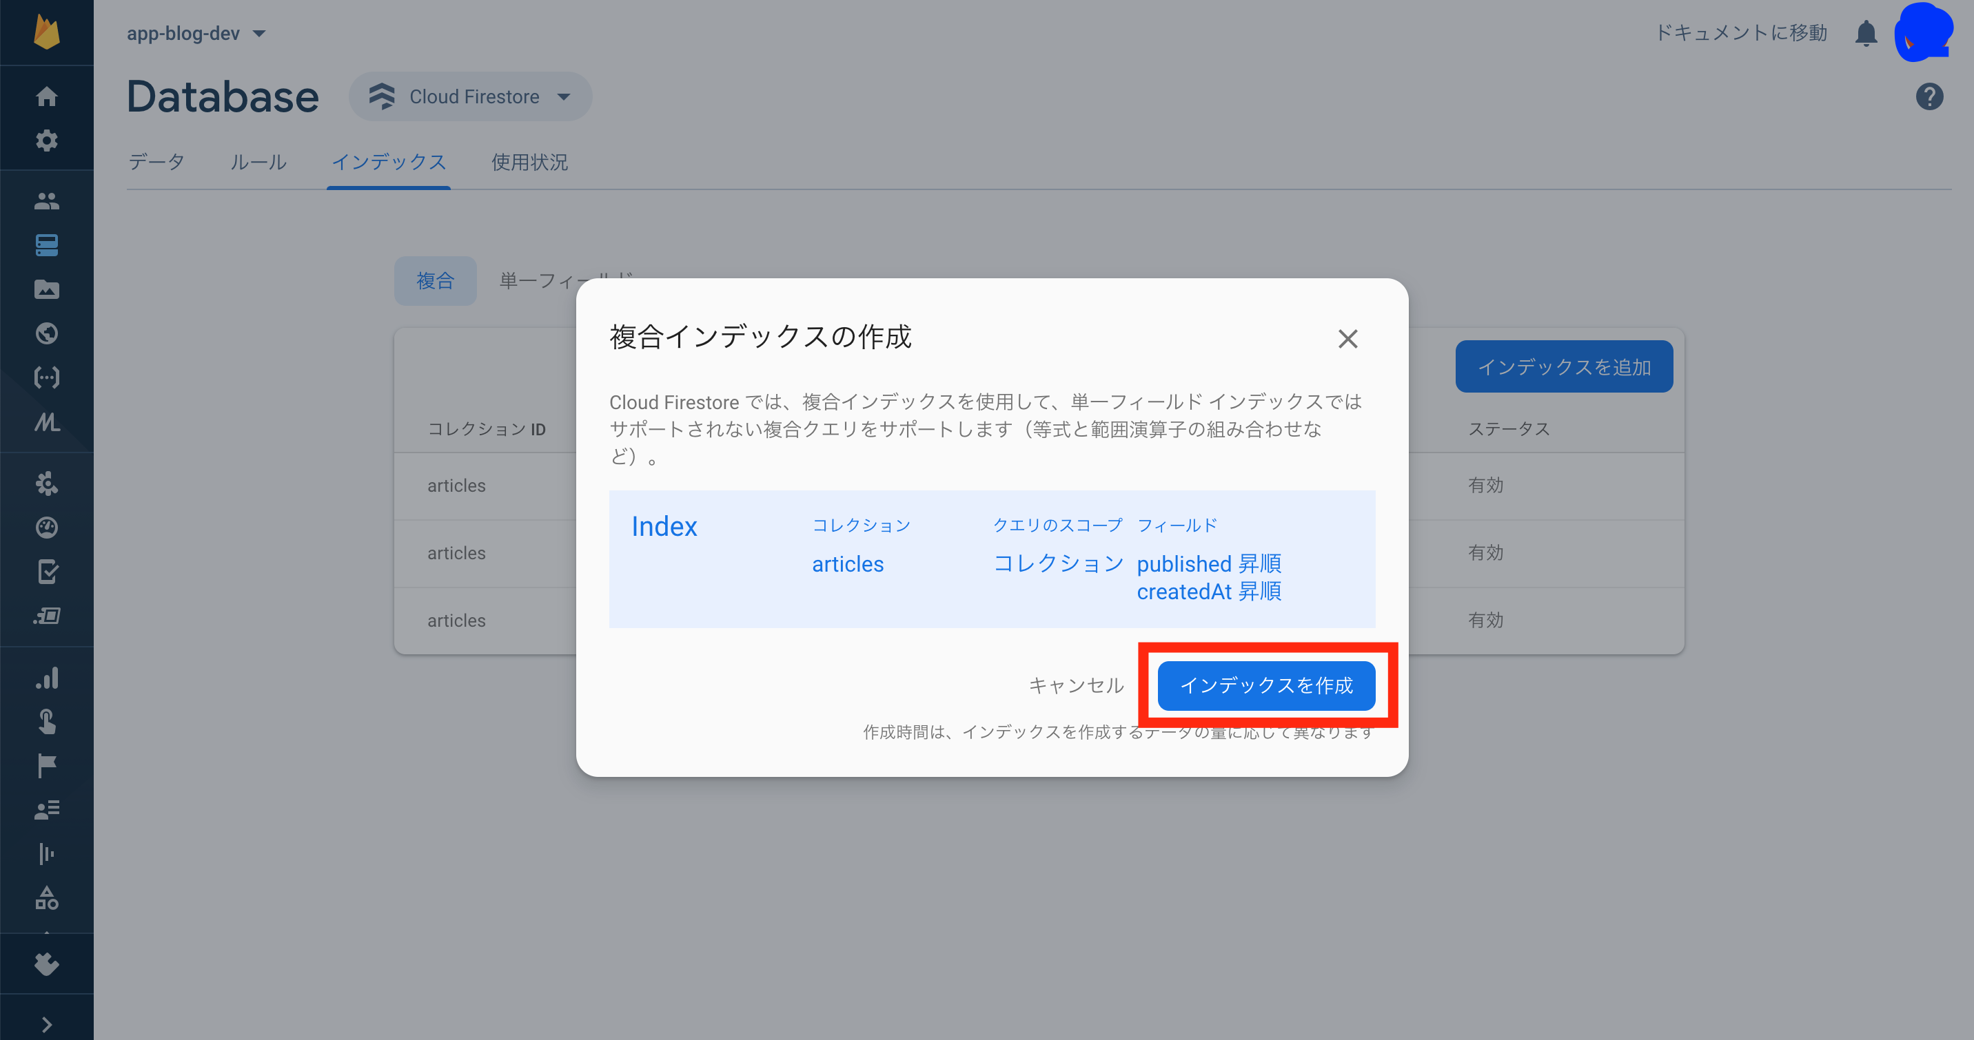Open Remote Config via the flag icon
The height and width of the screenshot is (1040, 1974).
click(47, 766)
